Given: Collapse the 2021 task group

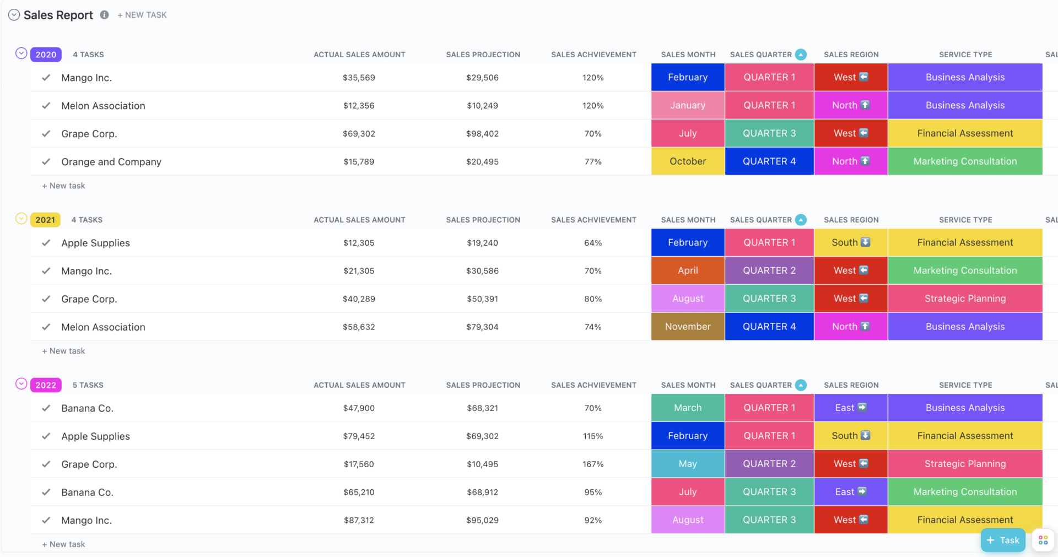Looking at the screenshot, I should coord(21,219).
